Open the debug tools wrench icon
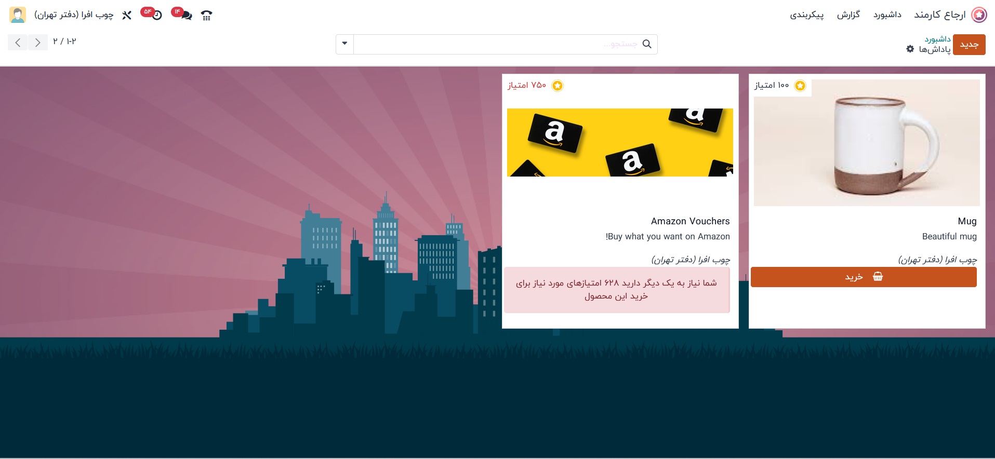 click(127, 15)
